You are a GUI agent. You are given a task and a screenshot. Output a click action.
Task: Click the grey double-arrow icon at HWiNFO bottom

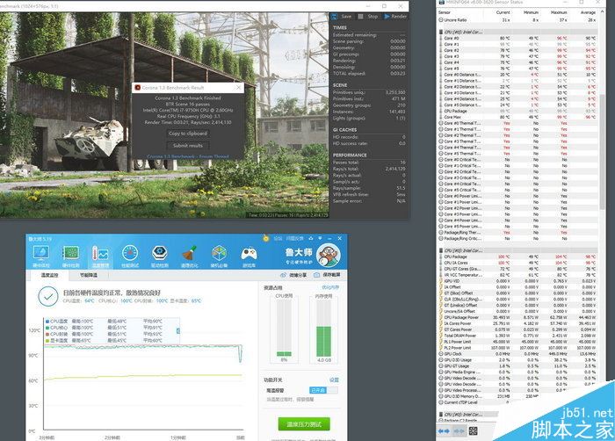coord(459,431)
